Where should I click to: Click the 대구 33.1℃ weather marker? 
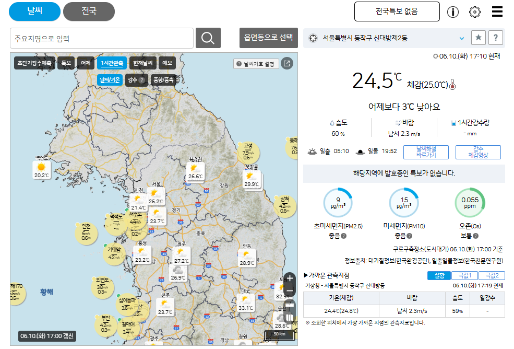click(246, 303)
